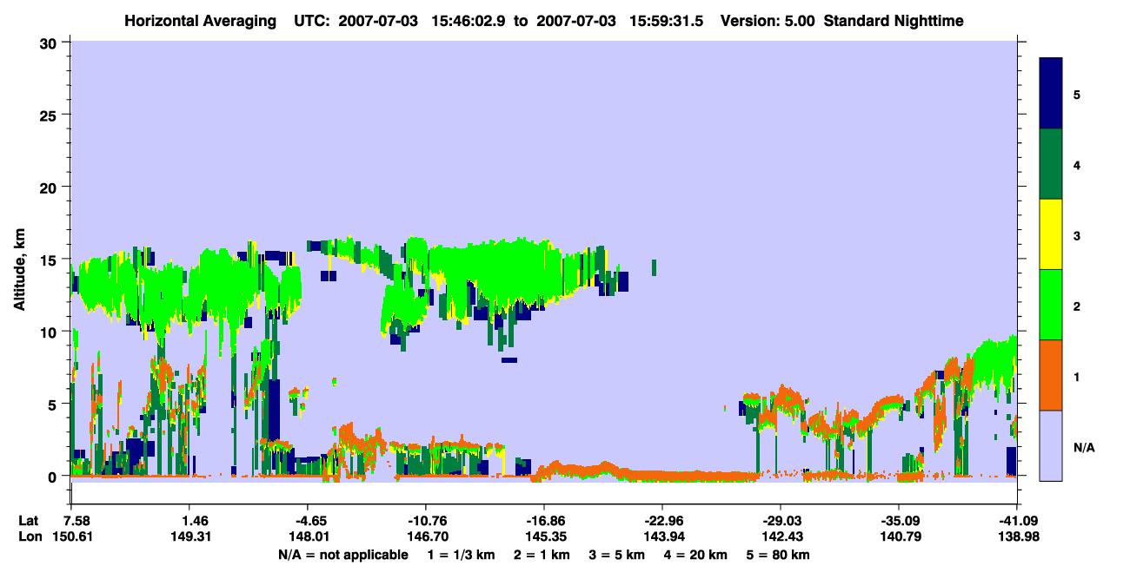This screenshot has width=1130, height=579.
Task: Click legend entry '5 = 80 km'
Action: (x=778, y=554)
